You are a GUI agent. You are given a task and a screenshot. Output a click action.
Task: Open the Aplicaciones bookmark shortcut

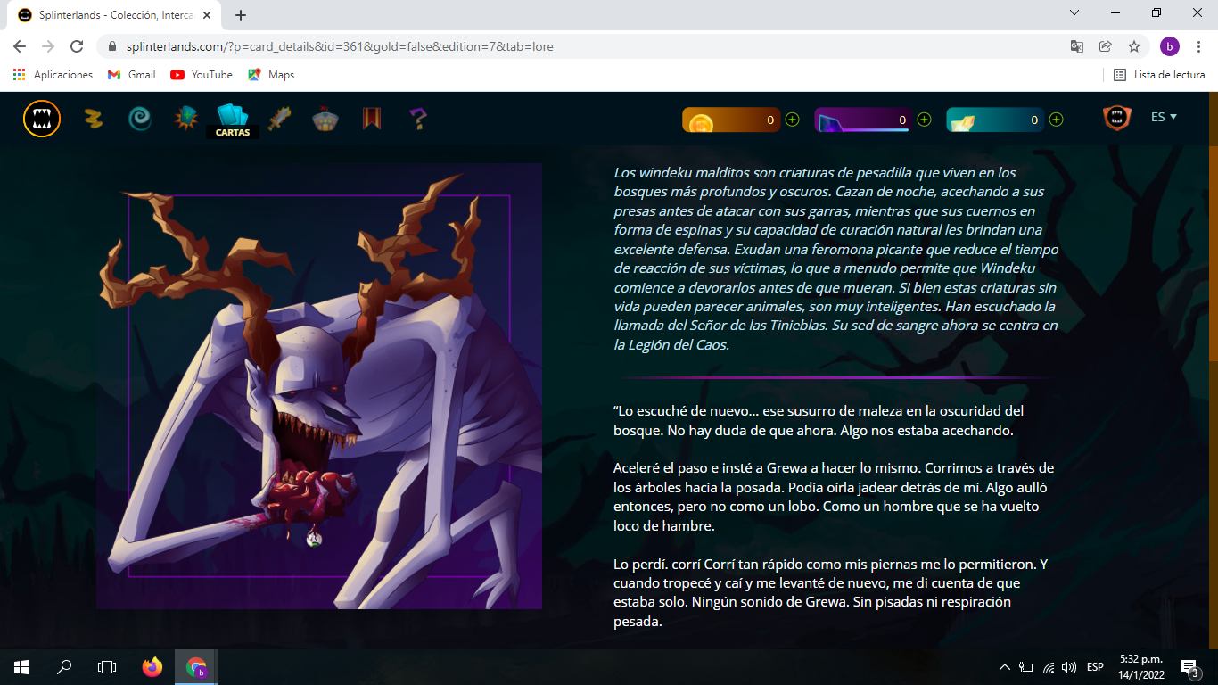(53, 75)
